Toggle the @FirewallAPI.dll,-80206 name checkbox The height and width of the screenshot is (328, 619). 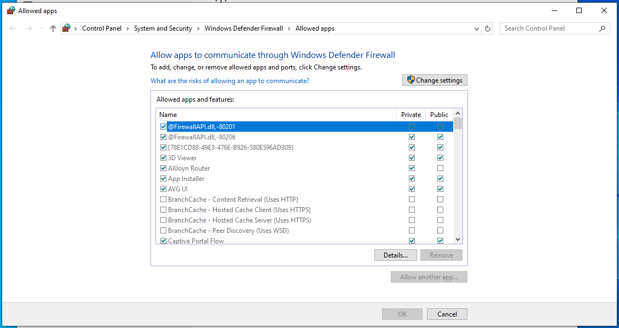(x=164, y=137)
